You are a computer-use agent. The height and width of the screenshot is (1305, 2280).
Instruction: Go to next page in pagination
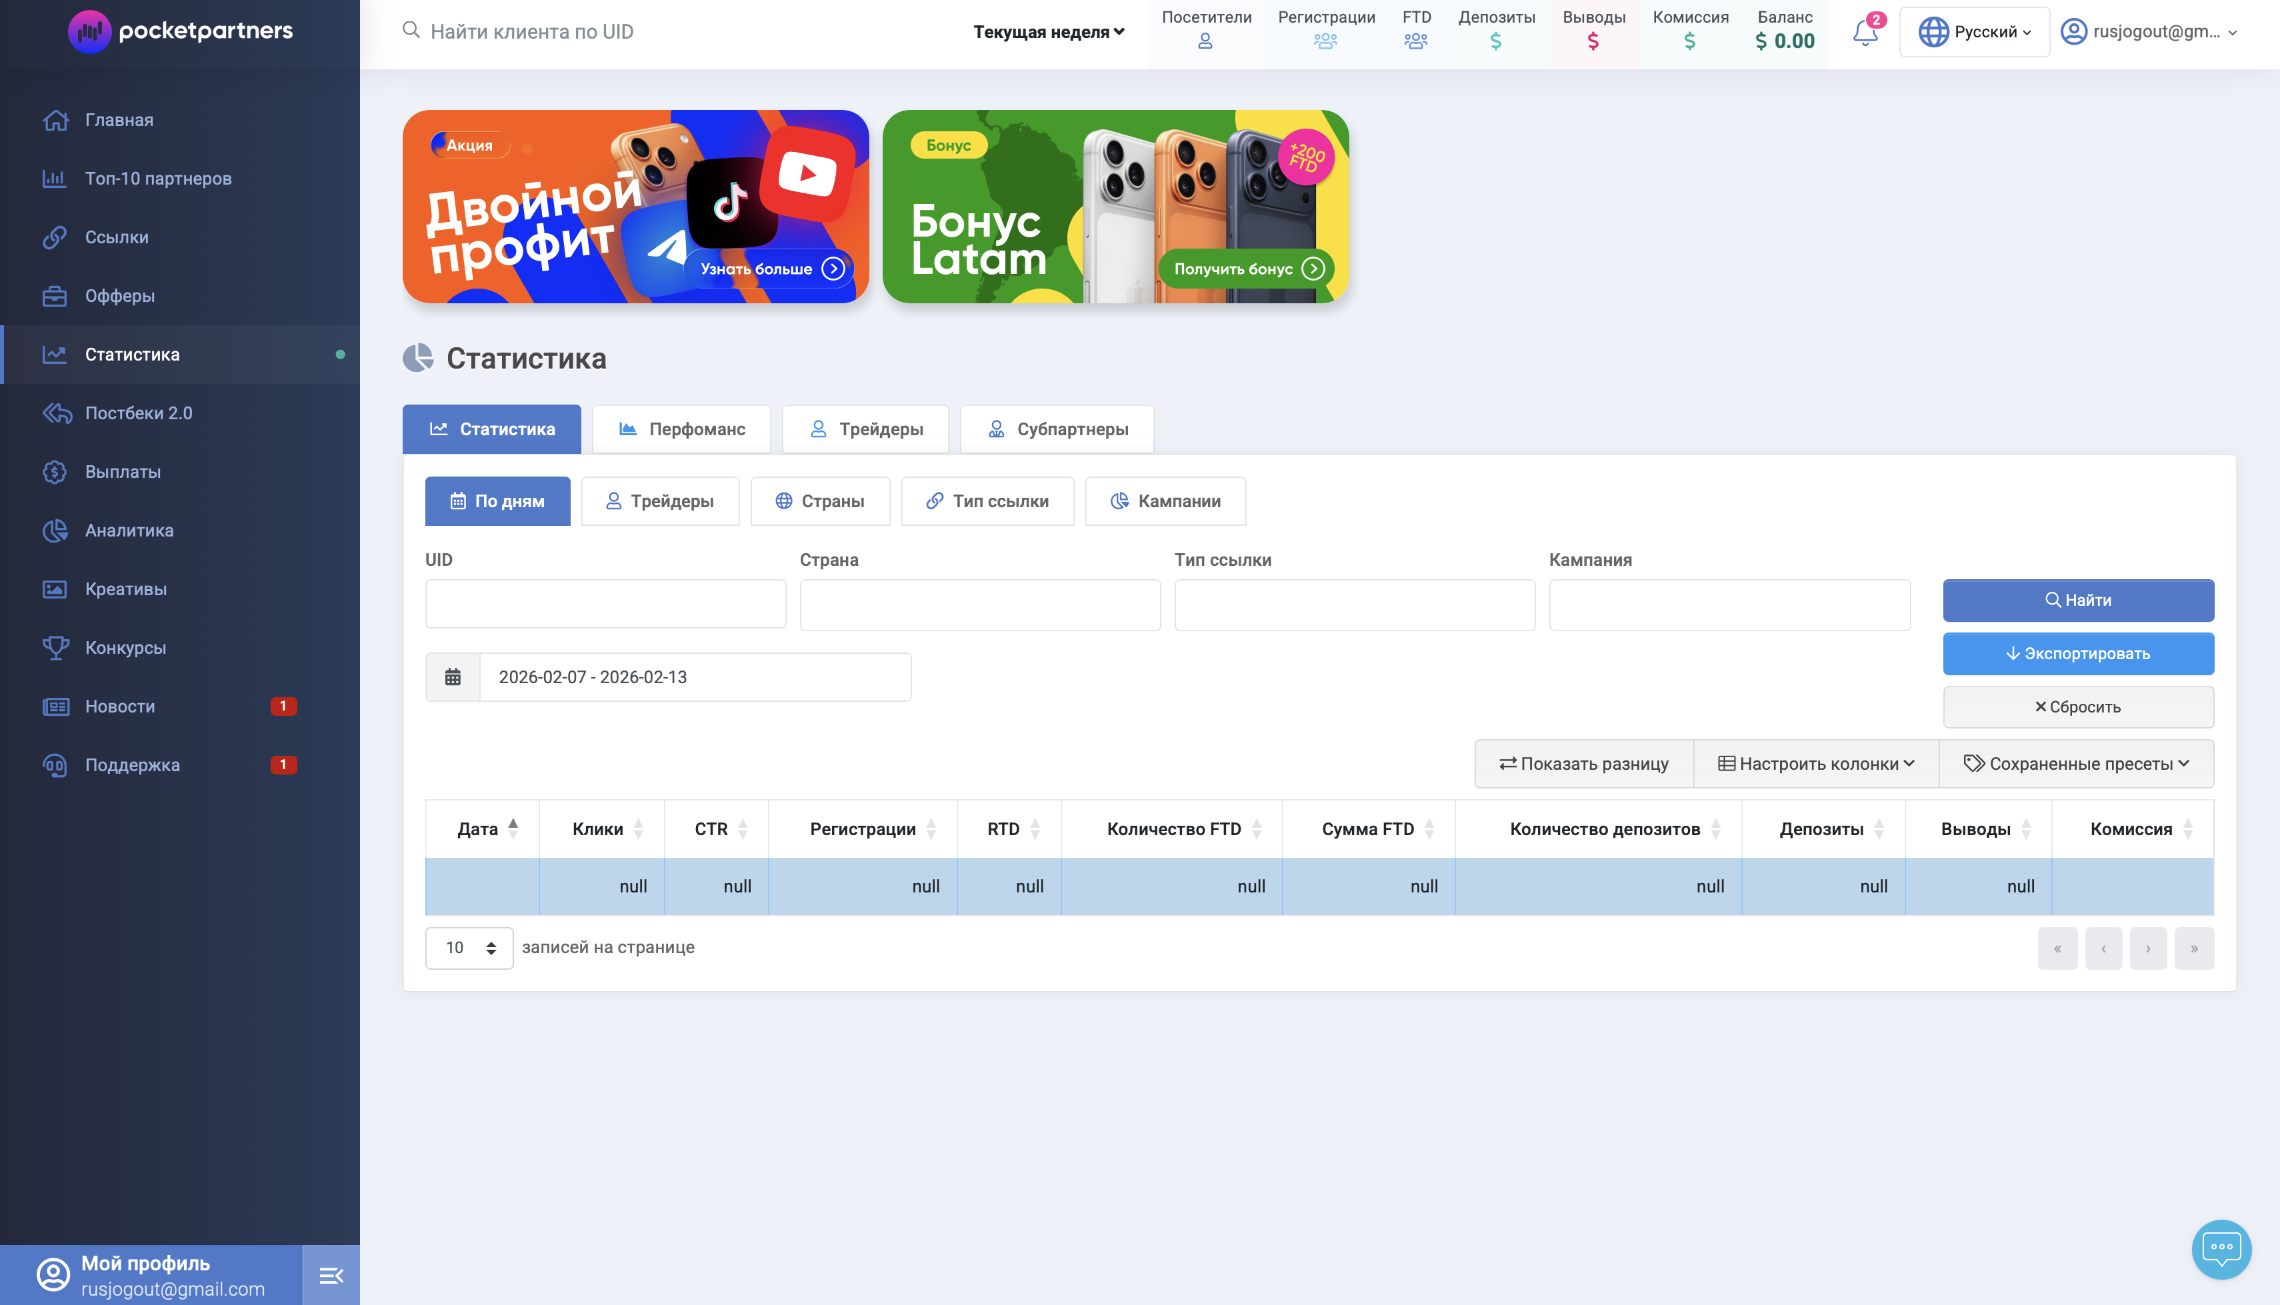pos(2147,948)
